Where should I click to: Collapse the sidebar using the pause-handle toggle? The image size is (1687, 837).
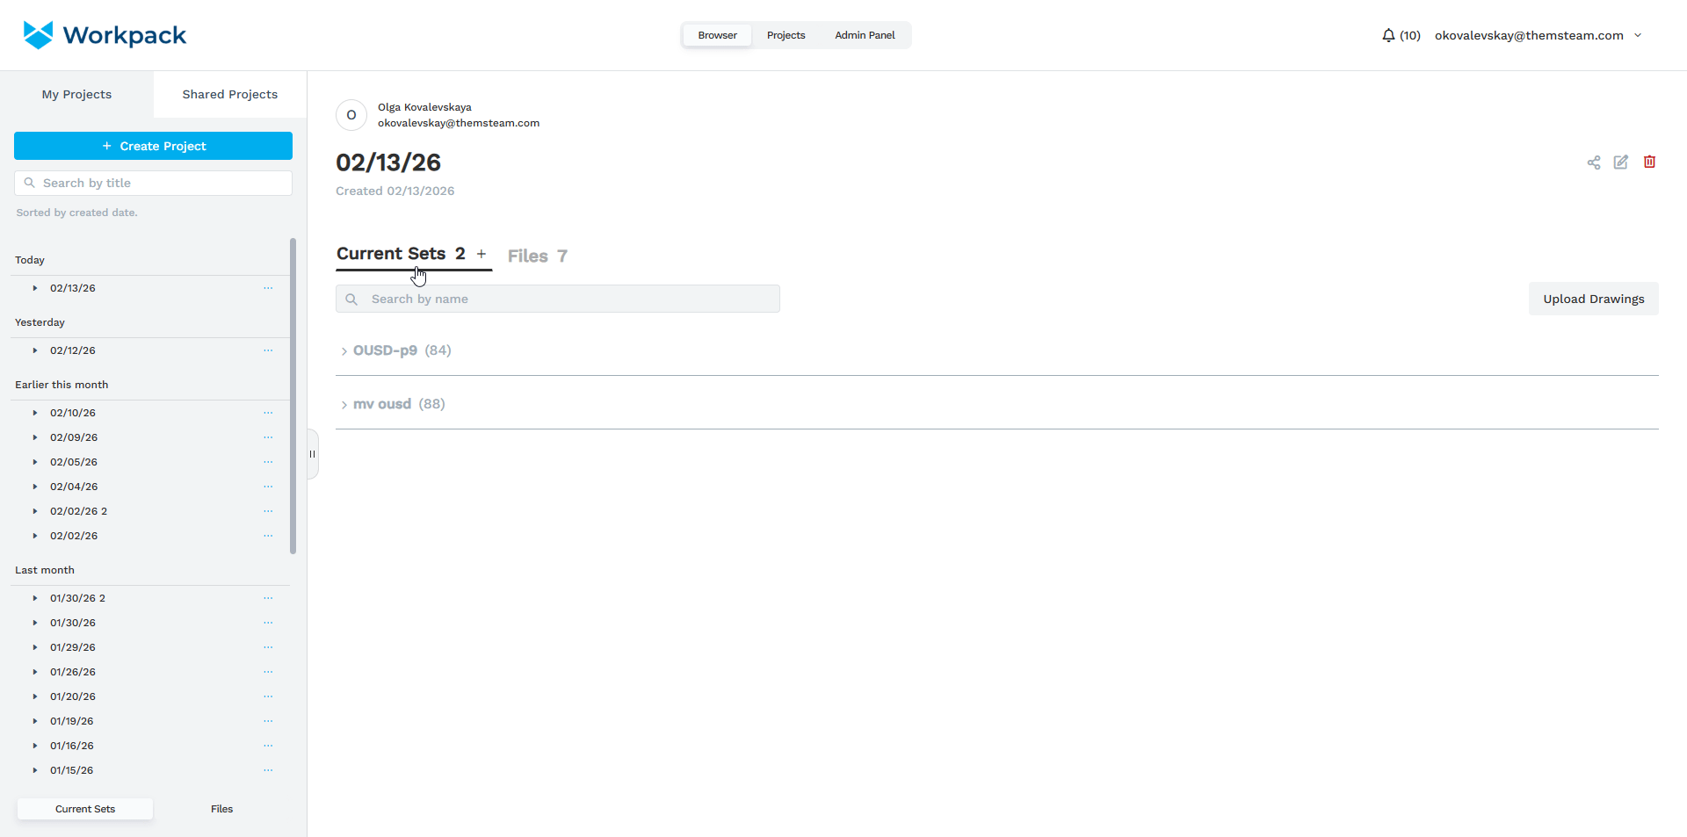tap(312, 454)
